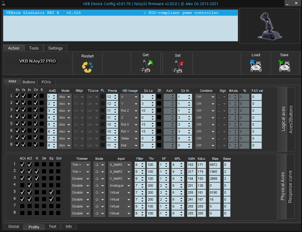The image size is (302, 232).
Task: Click the Load disk icon
Action: 256,66
